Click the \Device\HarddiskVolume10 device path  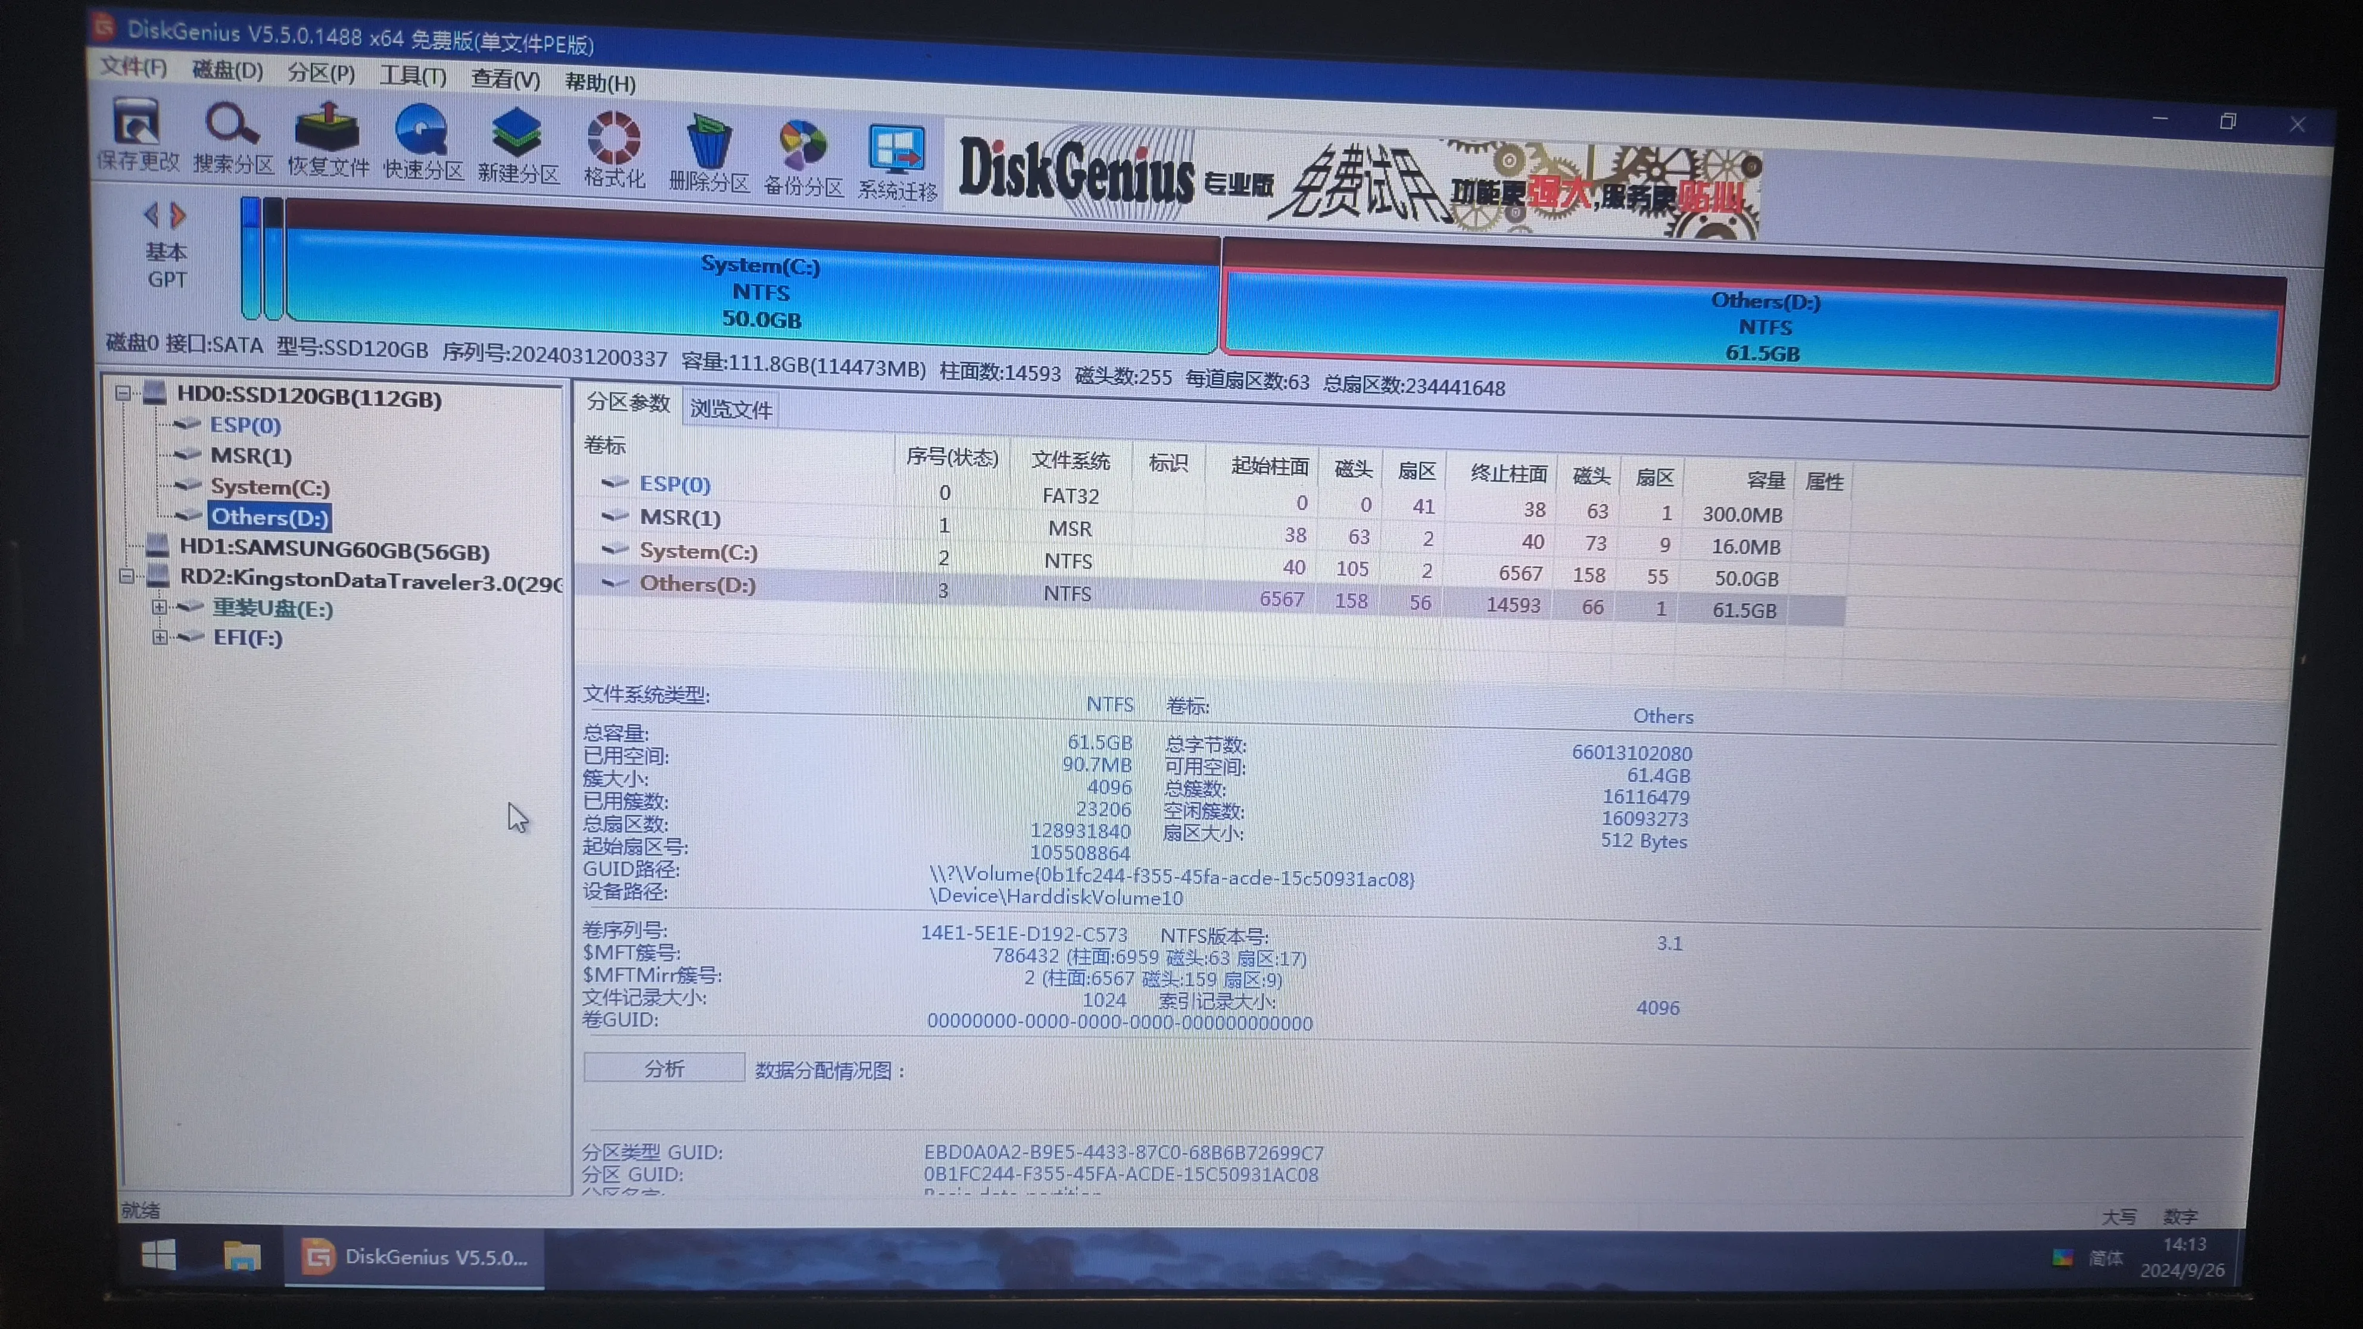[1056, 896]
